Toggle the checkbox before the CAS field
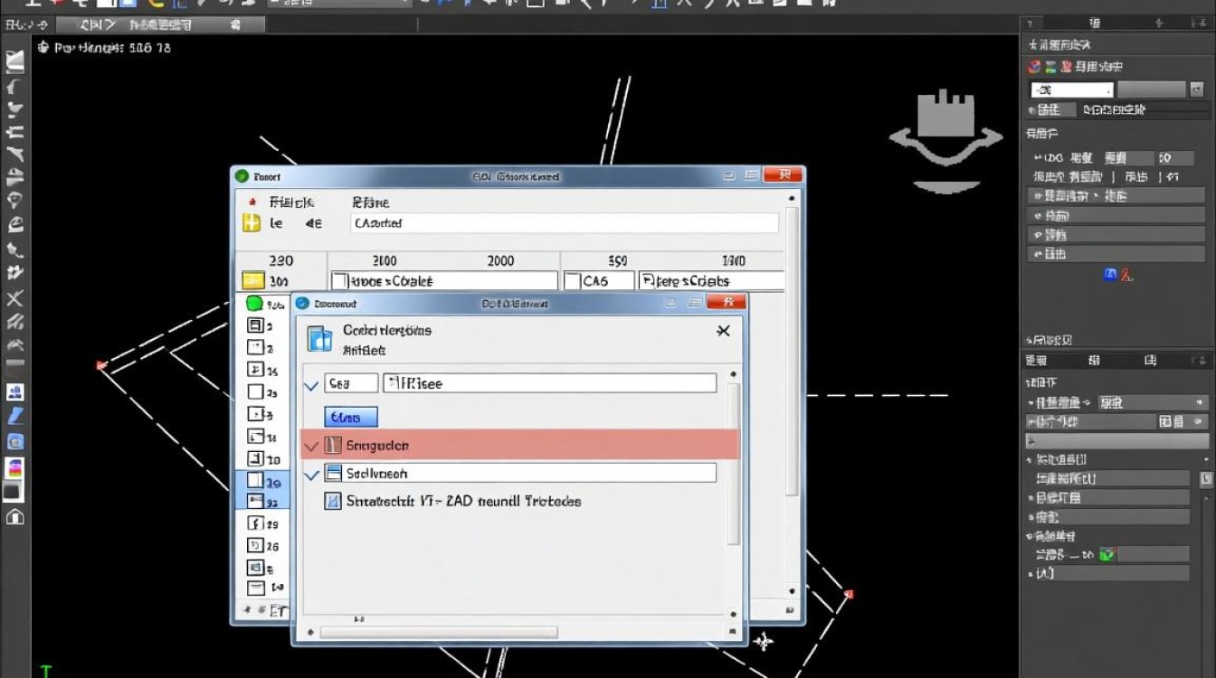This screenshot has height=678, width=1216. tap(572, 281)
